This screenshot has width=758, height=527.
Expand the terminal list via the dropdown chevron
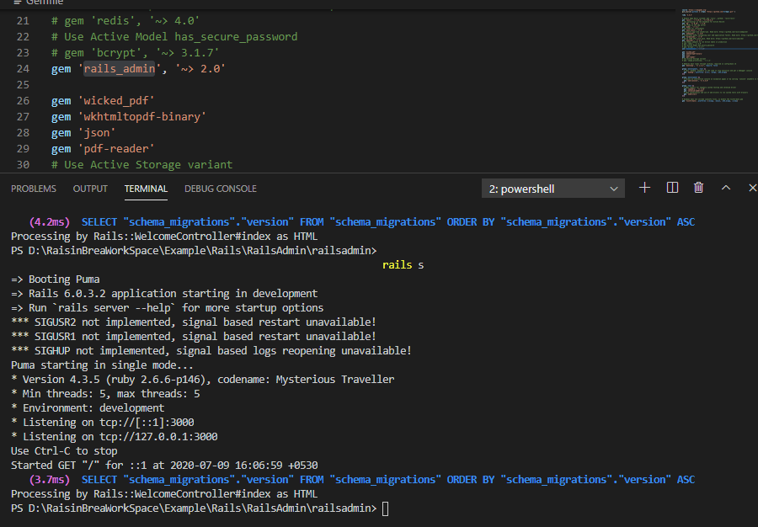coord(614,188)
